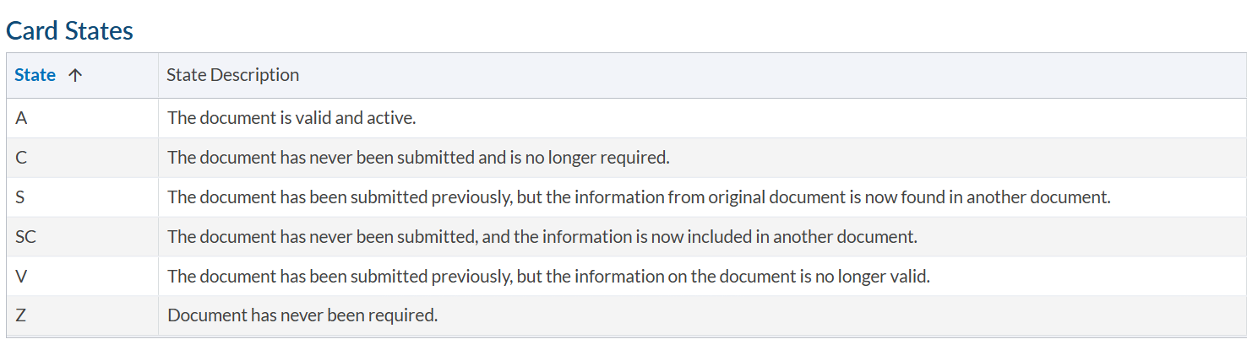This screenshot has width=1247, height=350.
Task: Select the state code SC cell
Action: click(x=25, y=237)
